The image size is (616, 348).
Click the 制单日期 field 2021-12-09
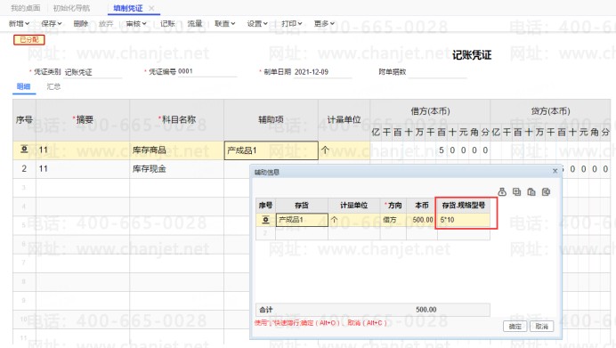point(322,72)
